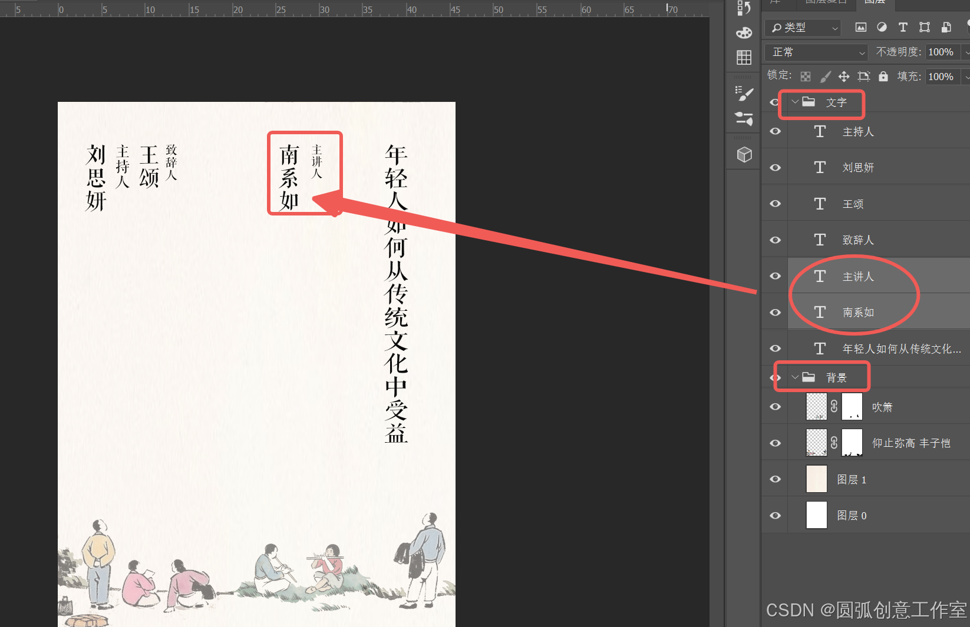The height and width of the screenshot is (627, 970).
Task: Click the T icon of 南系如 layer
Action: pos(820,312)
